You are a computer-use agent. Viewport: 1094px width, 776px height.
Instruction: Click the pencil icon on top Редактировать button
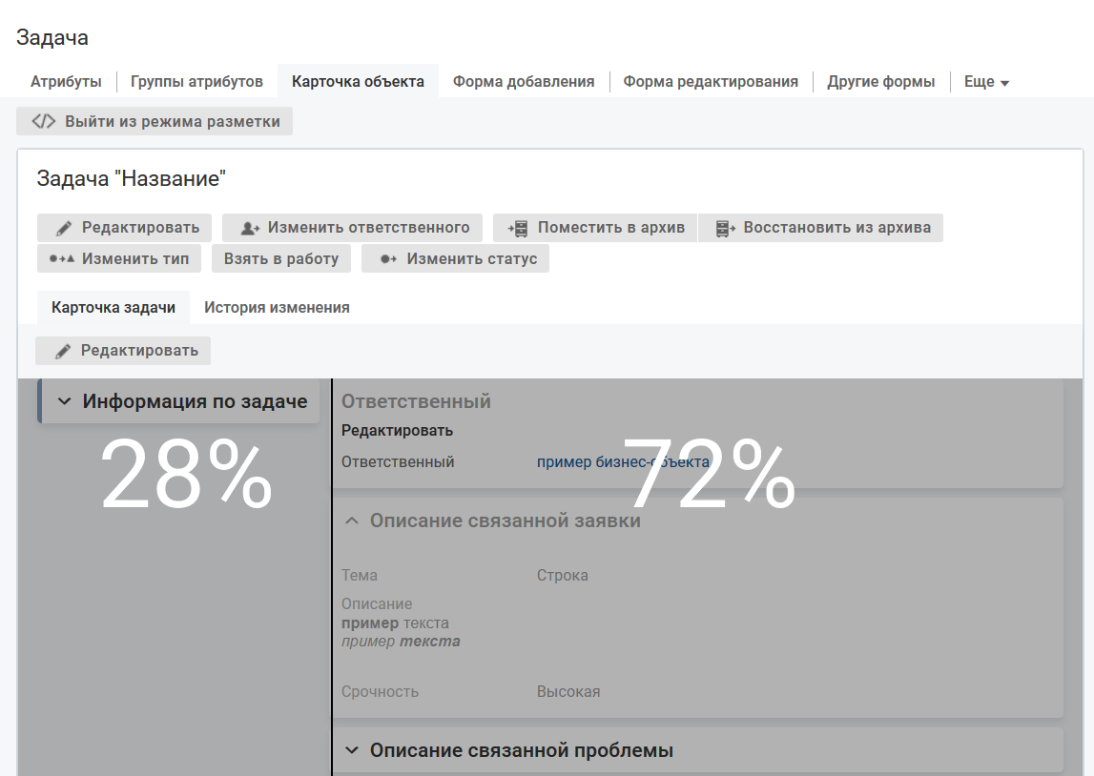pos(64,228)
